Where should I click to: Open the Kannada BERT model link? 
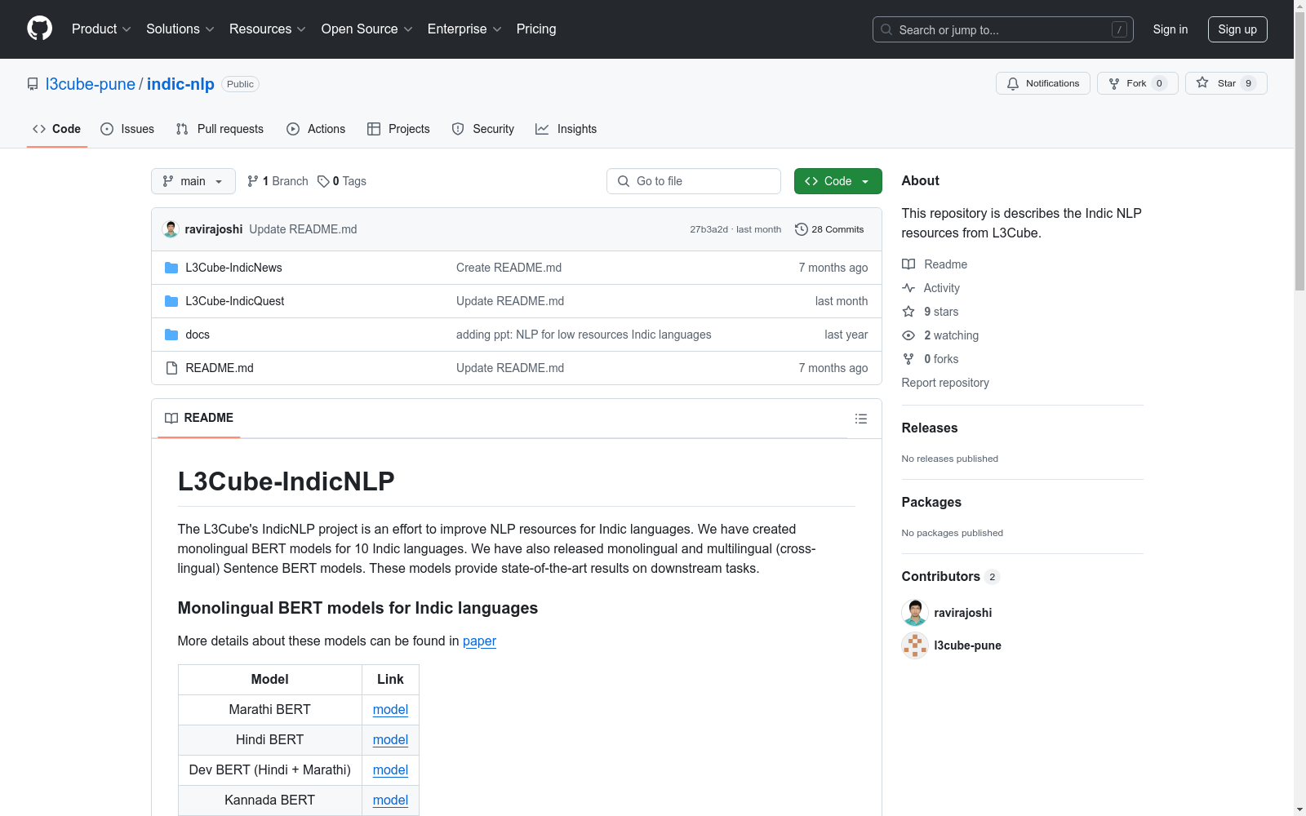390,800
